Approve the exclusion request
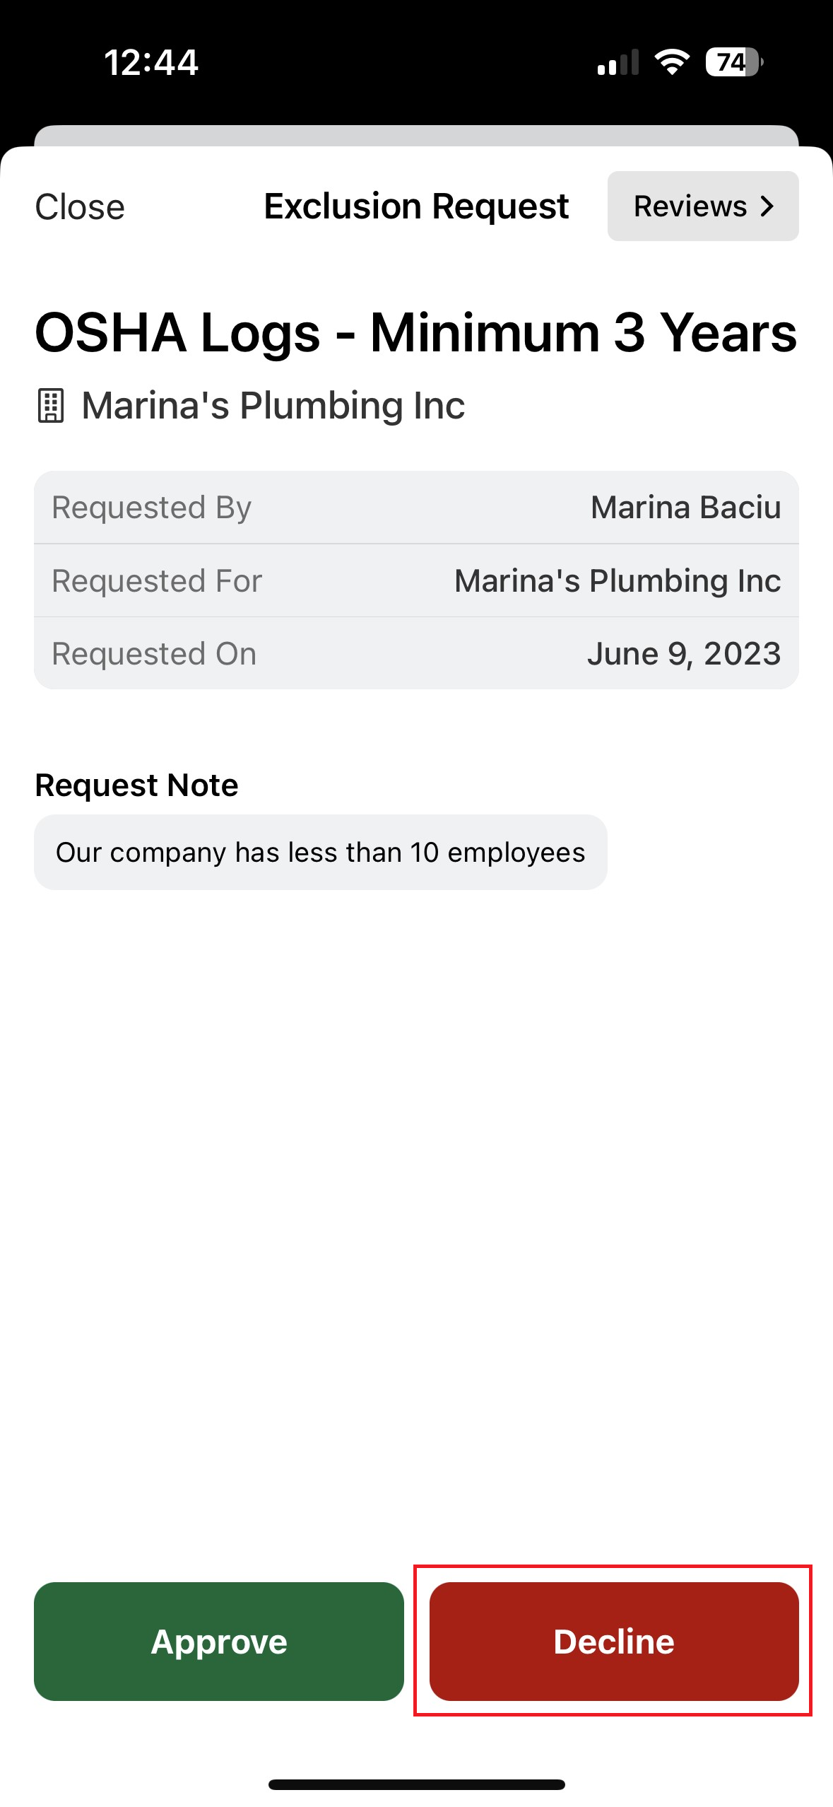Screen dimensions: 833x1807 (x=219, y=1641)
